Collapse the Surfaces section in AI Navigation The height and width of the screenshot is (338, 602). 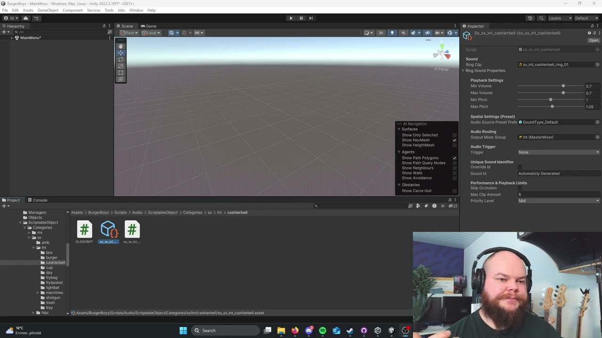(399, 129)
